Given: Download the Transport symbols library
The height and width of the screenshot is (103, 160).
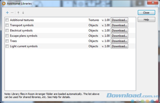Looking at the screenshot, I should coord(119,25).
